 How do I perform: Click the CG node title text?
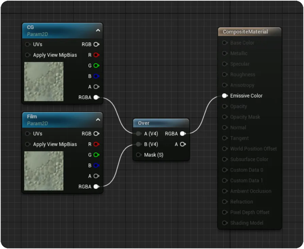tap(31, 27)
